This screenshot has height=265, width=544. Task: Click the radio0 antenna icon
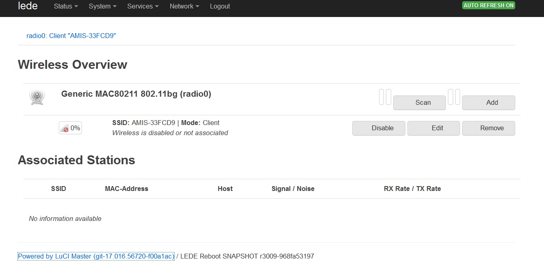37,97
